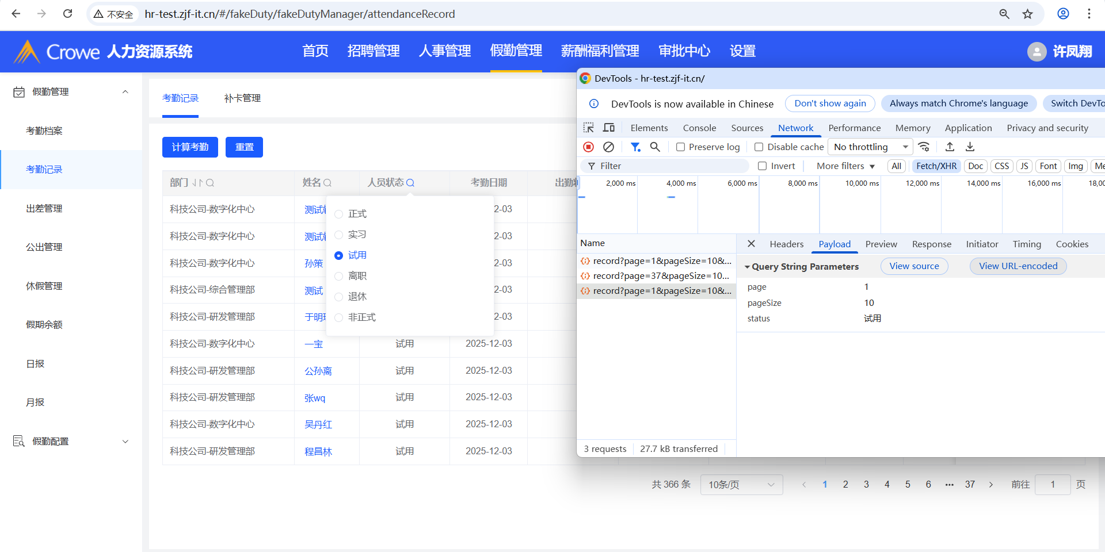Viewport: 1105px width, 552px height.
Task: Select the 正式 radio option
Action: (x=339, y=214)
